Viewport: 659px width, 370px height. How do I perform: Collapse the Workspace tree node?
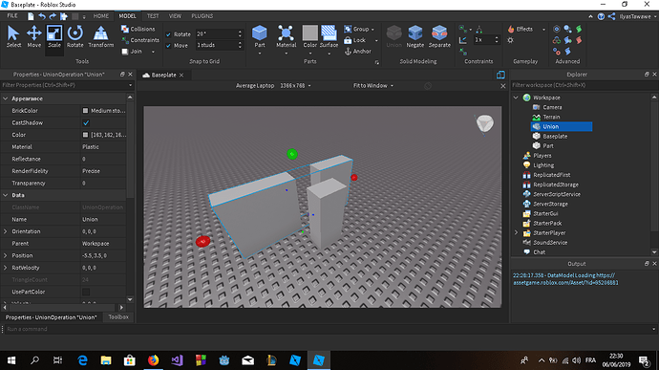(x=516, y=98)
